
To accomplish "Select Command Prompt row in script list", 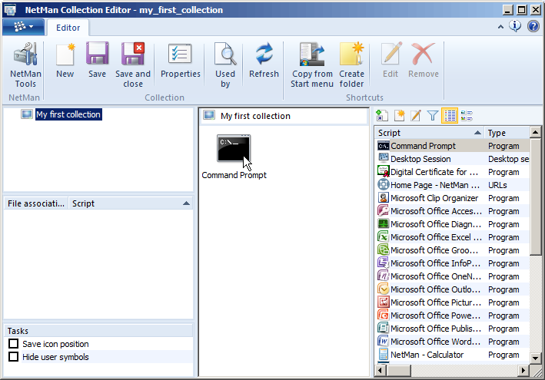I will coord(453,146).
